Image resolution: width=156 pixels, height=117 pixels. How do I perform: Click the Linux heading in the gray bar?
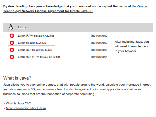(22, 27)
